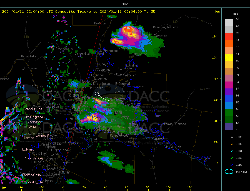Click the 'Tz 35' threshold text in header
The height and width of the screenshot is (191, 250).
(x=149, y=12)
